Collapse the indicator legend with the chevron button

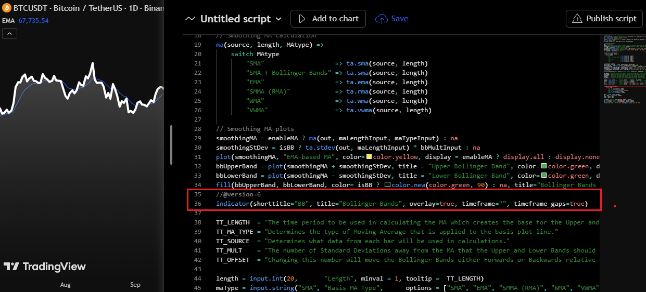coord(9,34)
